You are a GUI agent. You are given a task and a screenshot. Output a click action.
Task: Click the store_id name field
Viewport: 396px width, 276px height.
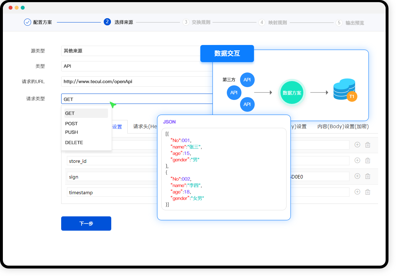pyautogui.click(x=112, y=161)
